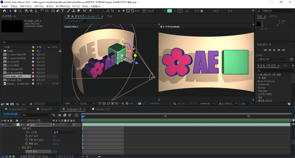Open the channel display color-circles icon

(x=123, y=103)
